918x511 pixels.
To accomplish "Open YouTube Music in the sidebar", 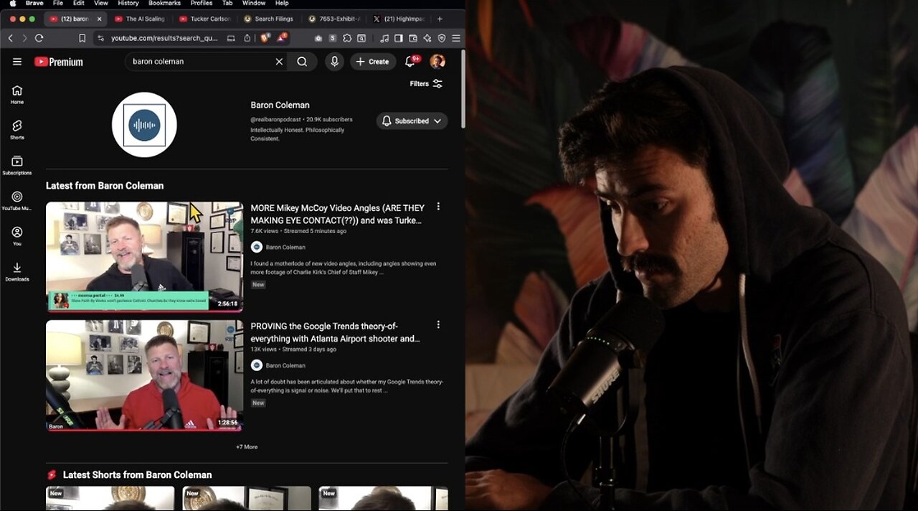I will tap(17, 200).
